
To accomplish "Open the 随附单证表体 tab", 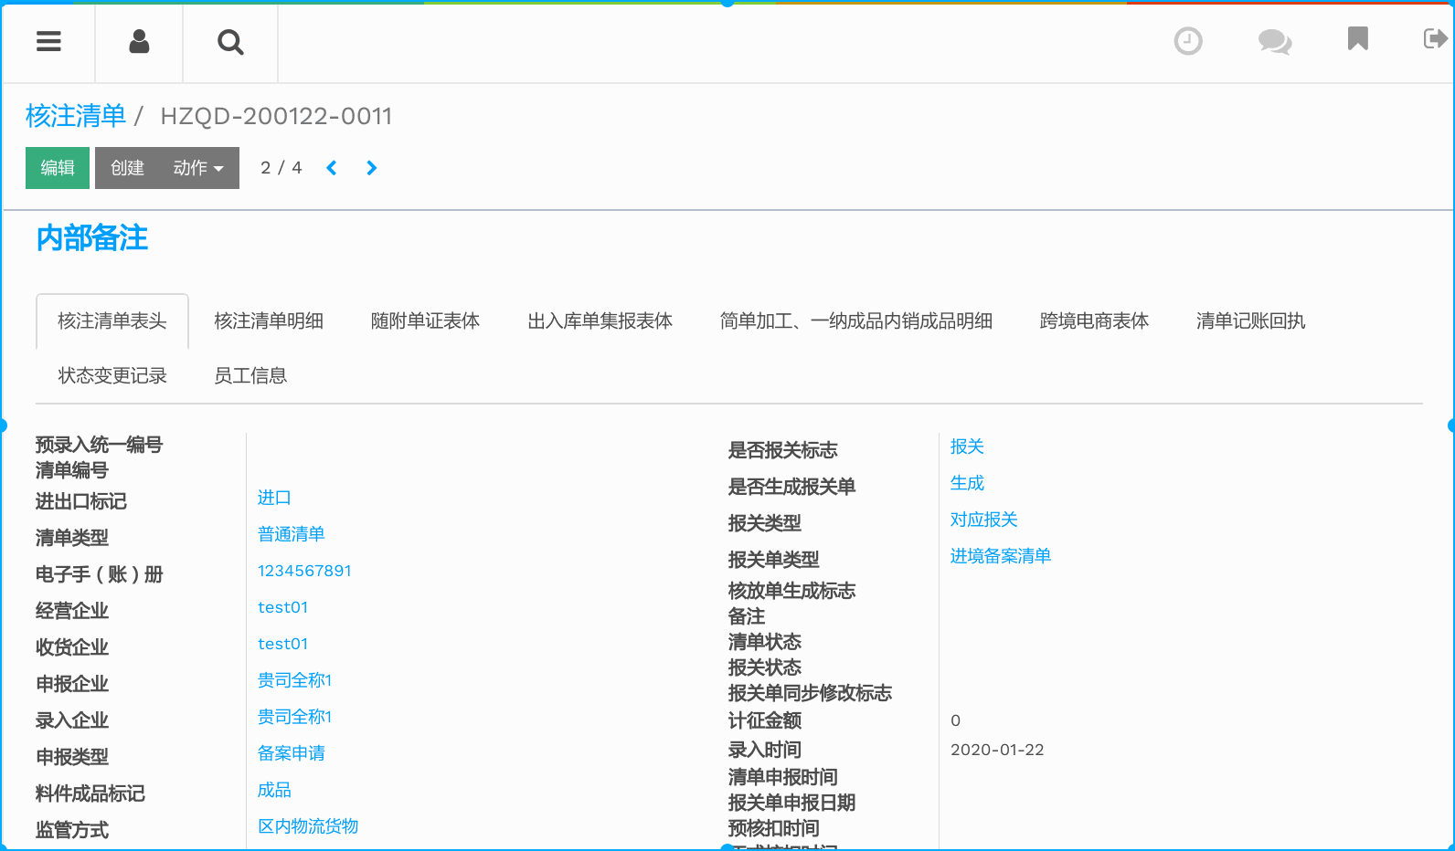I will [x=425, y=321].
